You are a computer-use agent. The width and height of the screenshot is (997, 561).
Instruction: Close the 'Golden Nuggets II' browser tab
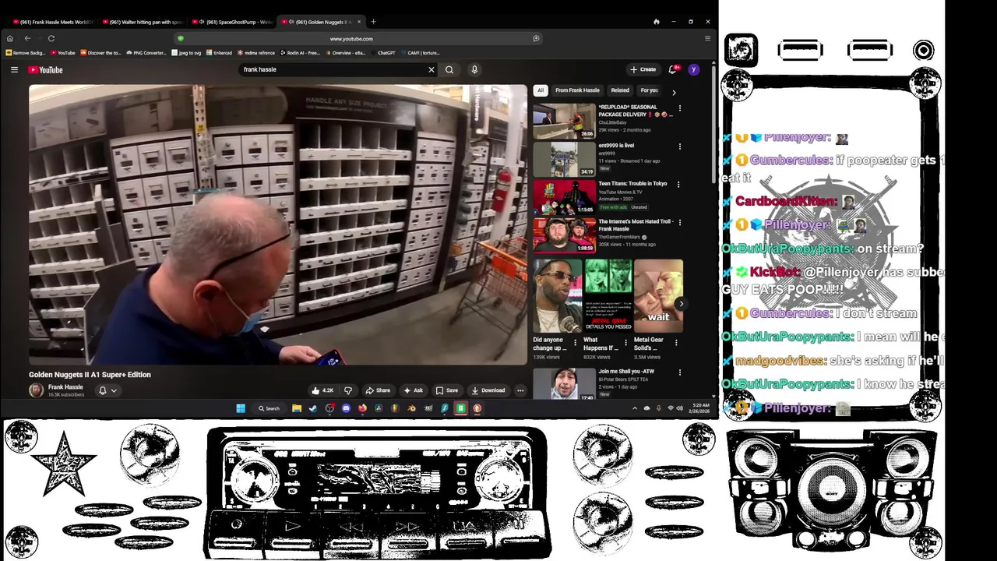(x=359, y=22)
